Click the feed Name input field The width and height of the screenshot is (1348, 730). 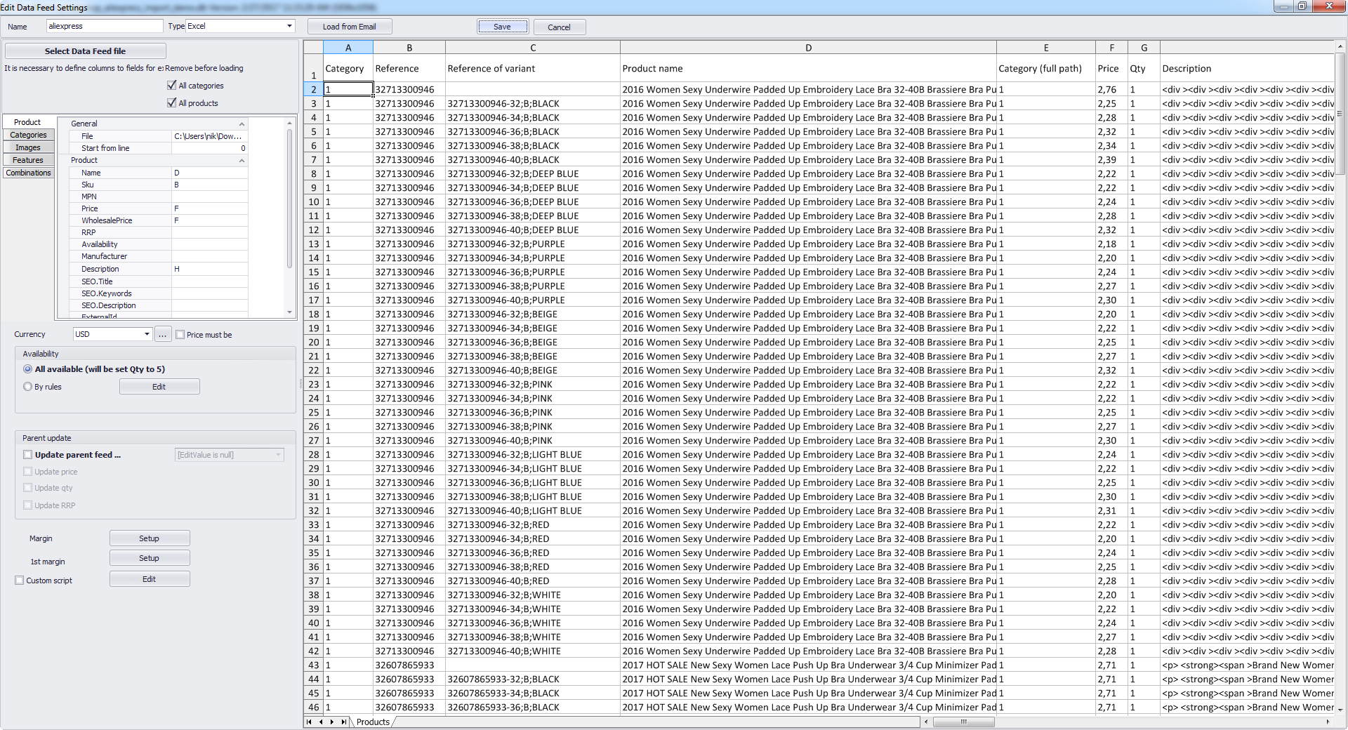pos(105,26)
